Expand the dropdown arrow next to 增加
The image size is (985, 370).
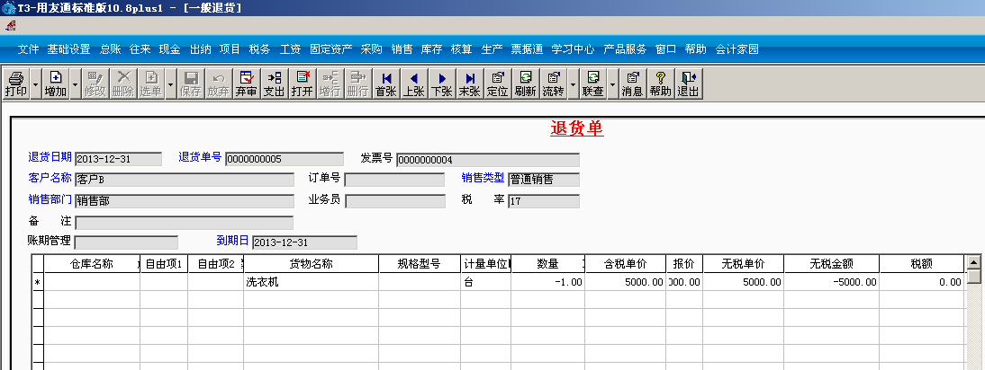[76, 84]
